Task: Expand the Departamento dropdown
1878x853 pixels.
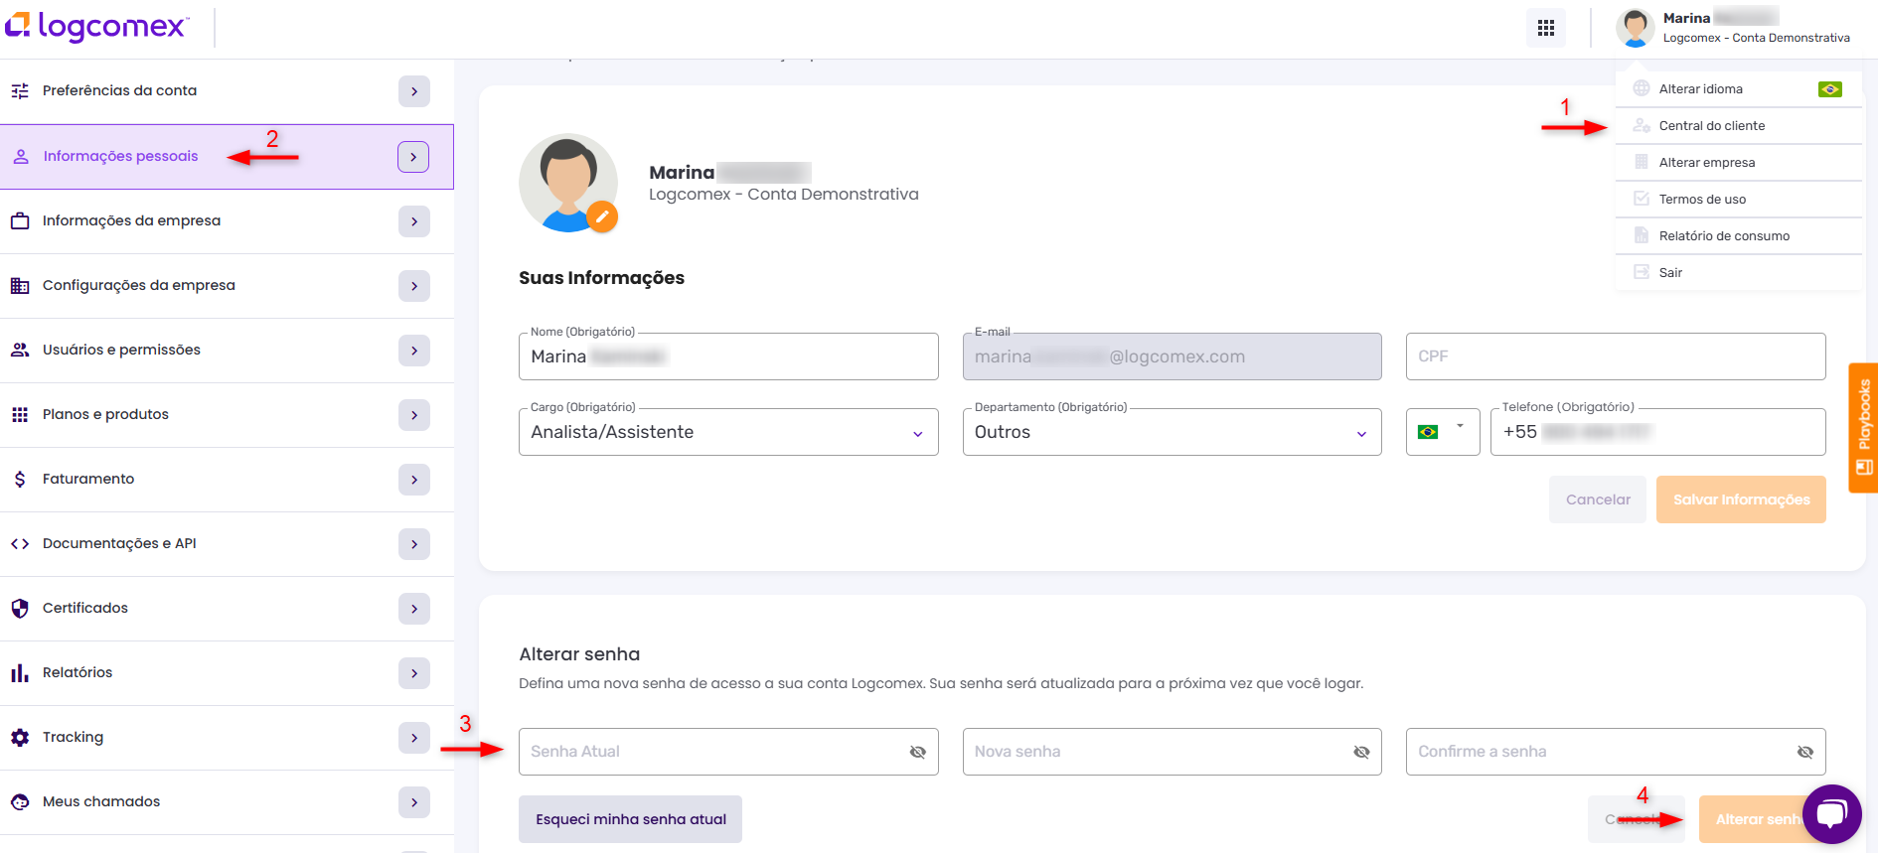Action: [1172, 432]
